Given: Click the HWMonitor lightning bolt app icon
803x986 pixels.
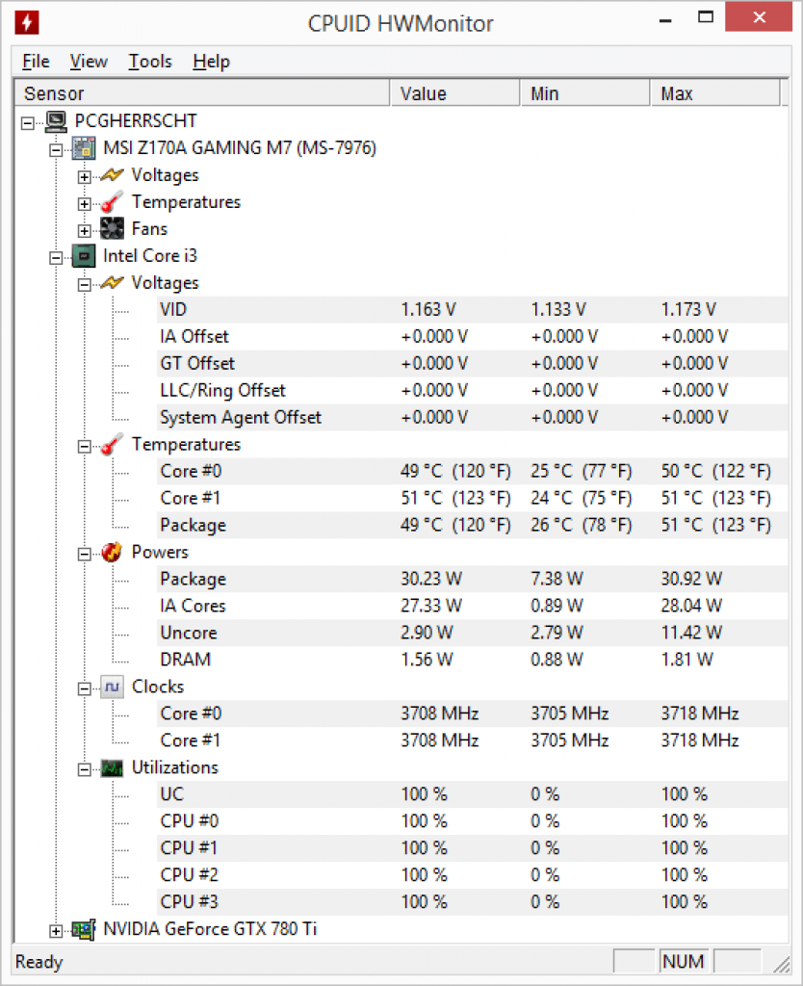Looking at the screenshot, I should [x=26, y=23].
